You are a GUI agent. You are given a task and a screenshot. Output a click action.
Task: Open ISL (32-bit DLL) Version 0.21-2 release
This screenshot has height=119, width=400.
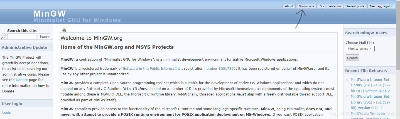tap(370, 85)
